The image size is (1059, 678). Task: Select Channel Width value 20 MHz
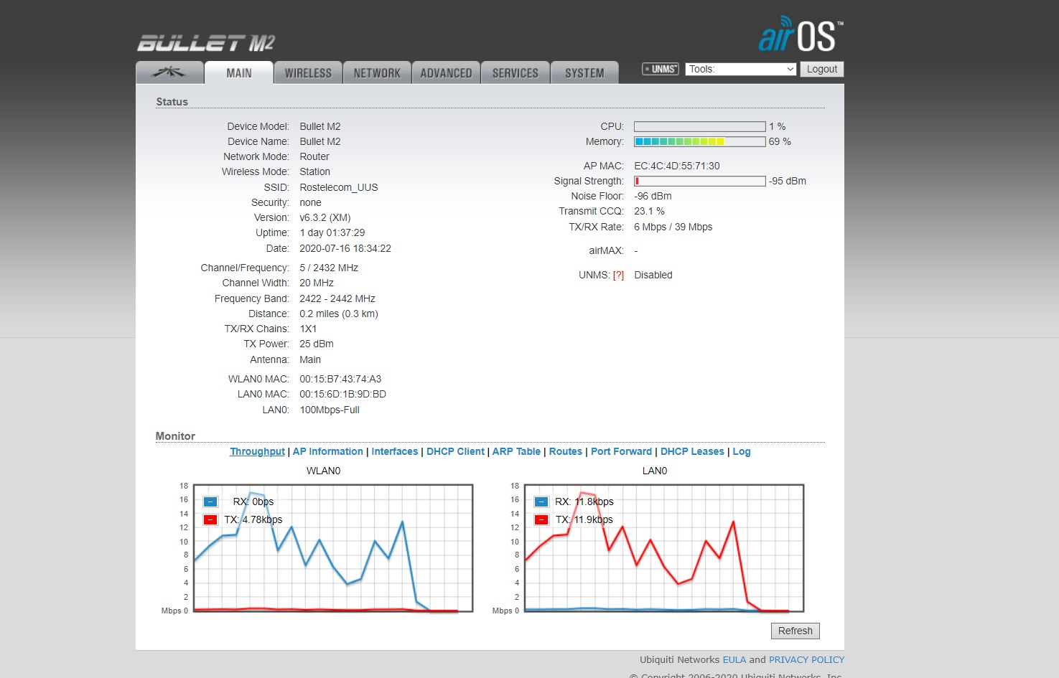(317, 283)
